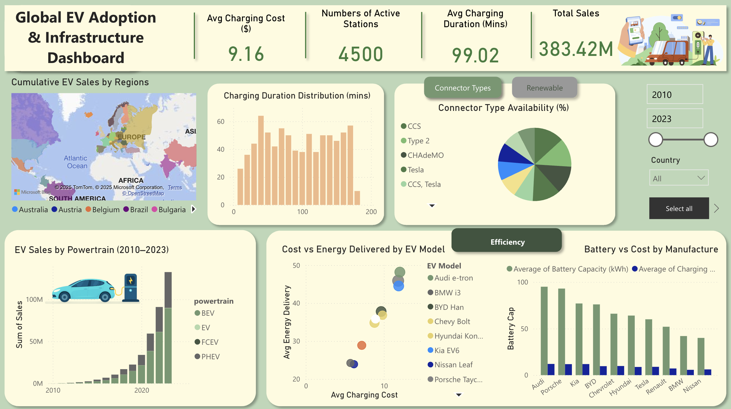Toggle the Audi e-tron legend entry
The image size is (731, 409).
click(x=453, y=278)
